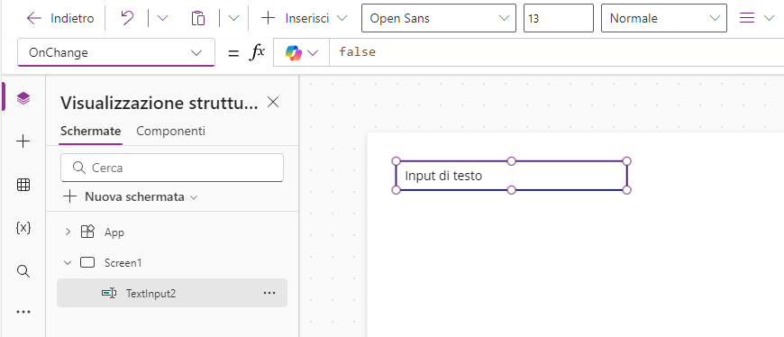Open the variables {x} icon
784x337 pixels.
click(x=23, y=228)
